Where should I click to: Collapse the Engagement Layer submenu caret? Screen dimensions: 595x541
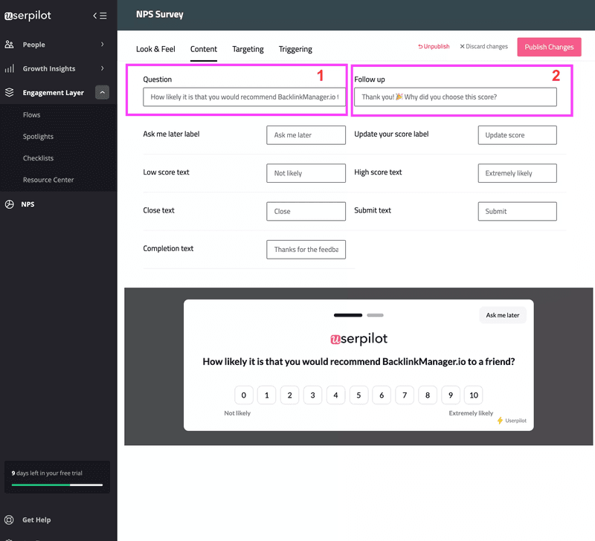coord(103,93)
